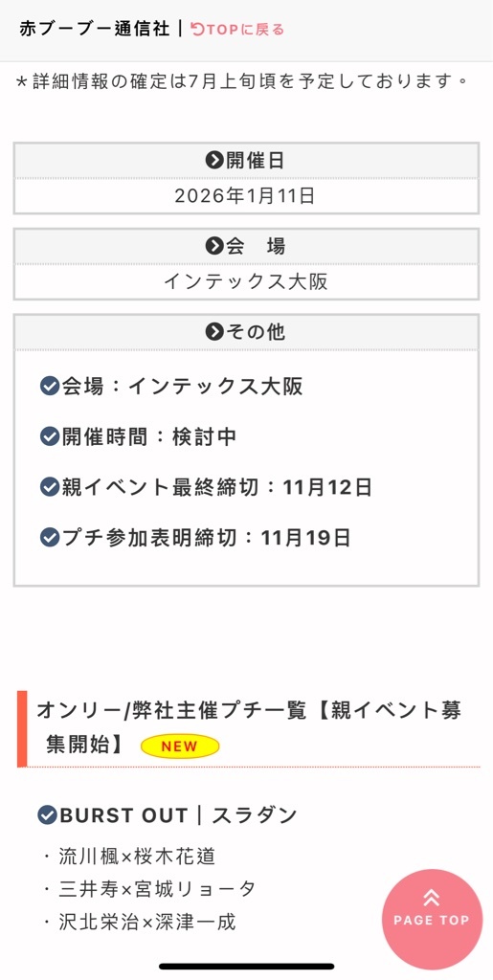493x980 pixels.
Task: Click the chevron icon next to その他
Action: click(214, 332)
